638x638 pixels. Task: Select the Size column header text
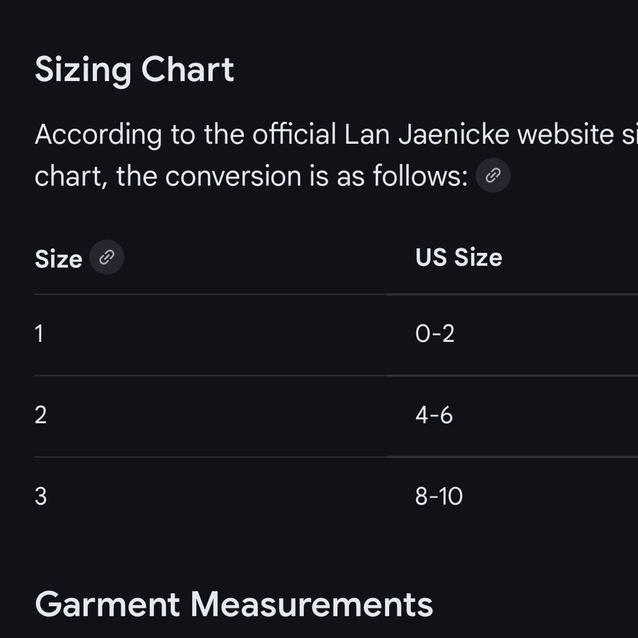click(x=59, y=259)
